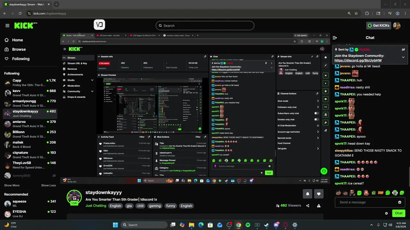The height and width of the screenshot is (230, 410).
Task: Click the gaming tag under the stream title
Action: tap(155, 206)
